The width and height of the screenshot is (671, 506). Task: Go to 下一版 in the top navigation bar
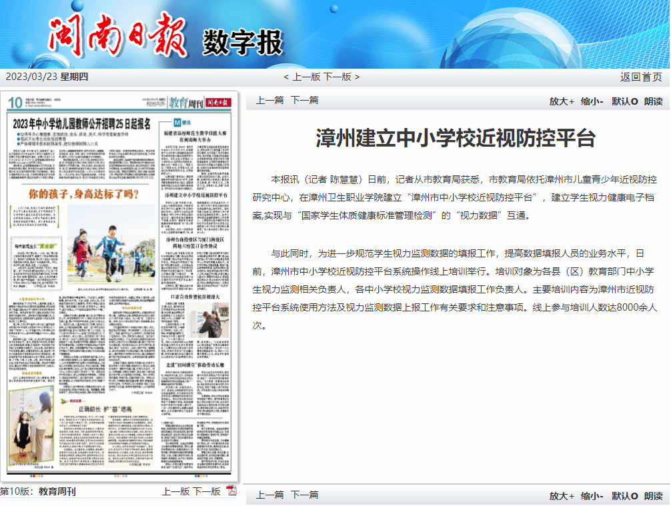click(338, 77)
